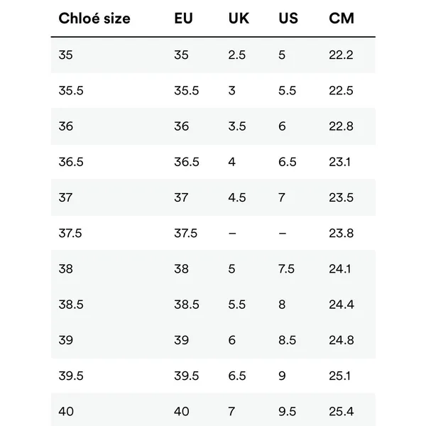426x426 pixels.
Task: Click US size 7.5 cell
Action: [286, 269]
